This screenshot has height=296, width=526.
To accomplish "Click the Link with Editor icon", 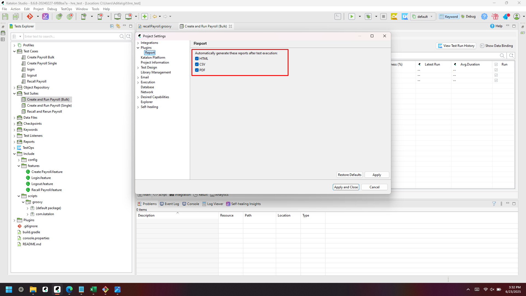I will (118, 26).
